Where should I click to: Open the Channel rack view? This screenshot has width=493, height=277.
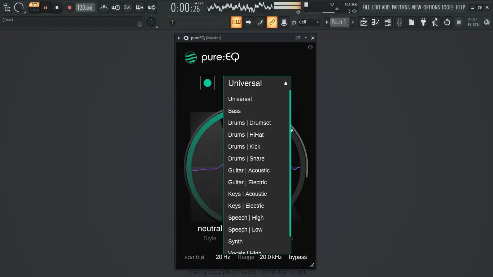pyautogui.click(x=388, y=22)
